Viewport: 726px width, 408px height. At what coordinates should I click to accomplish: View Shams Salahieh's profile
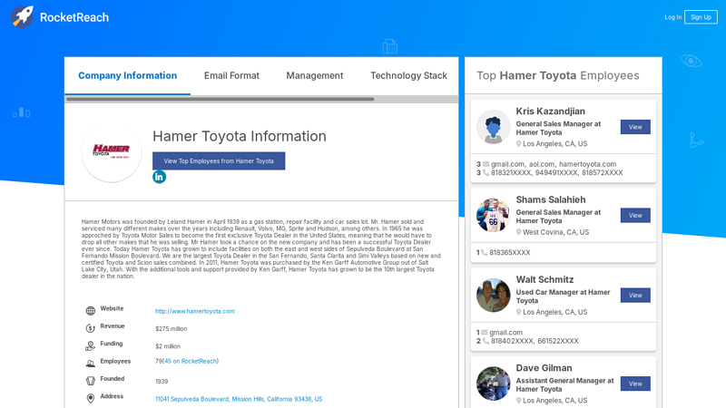point(635,215)
